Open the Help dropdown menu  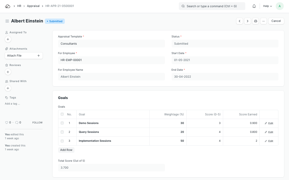click(267, 6)
